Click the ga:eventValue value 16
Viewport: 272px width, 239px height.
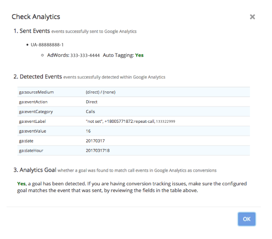coord(88,131)
